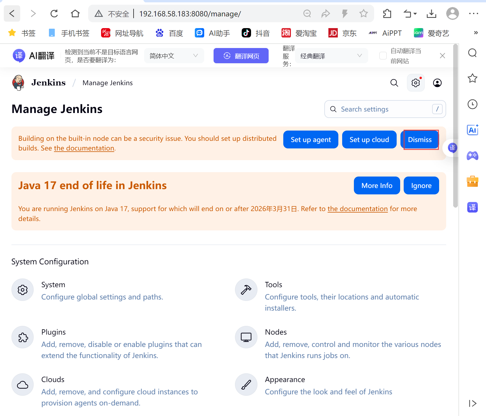The image size is (486, 416).
Task: Open the browser home page icon
Action: point(75,13)
